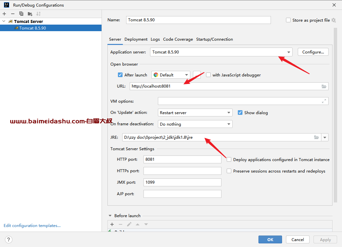
Task: Open the Default browser dropdown
Action: coord(186,75)
